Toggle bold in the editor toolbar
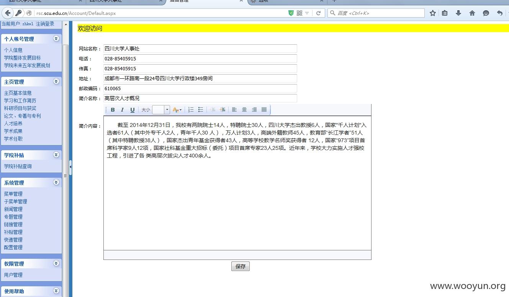 tap(113, 110)
